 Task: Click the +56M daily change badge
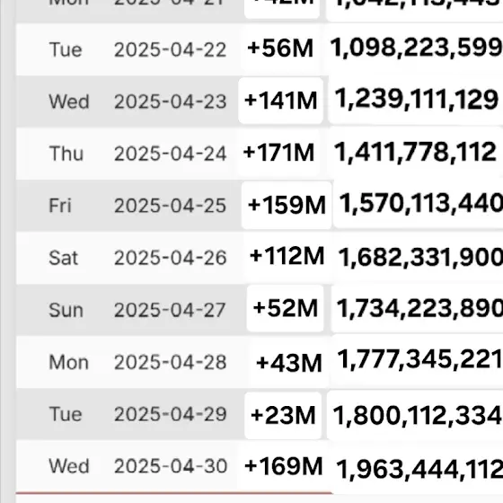click(280, 49)
